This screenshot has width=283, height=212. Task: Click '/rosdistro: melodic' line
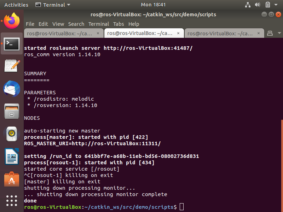(60, 99)
